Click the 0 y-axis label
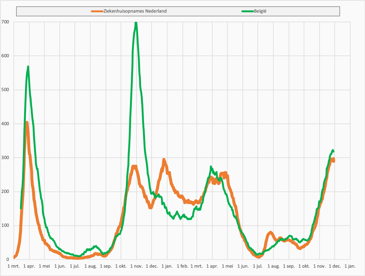 coord(8,260)
